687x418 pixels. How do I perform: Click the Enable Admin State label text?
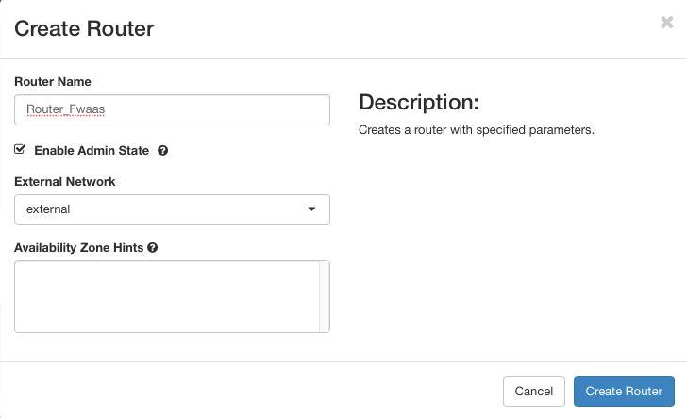point(92,150)
